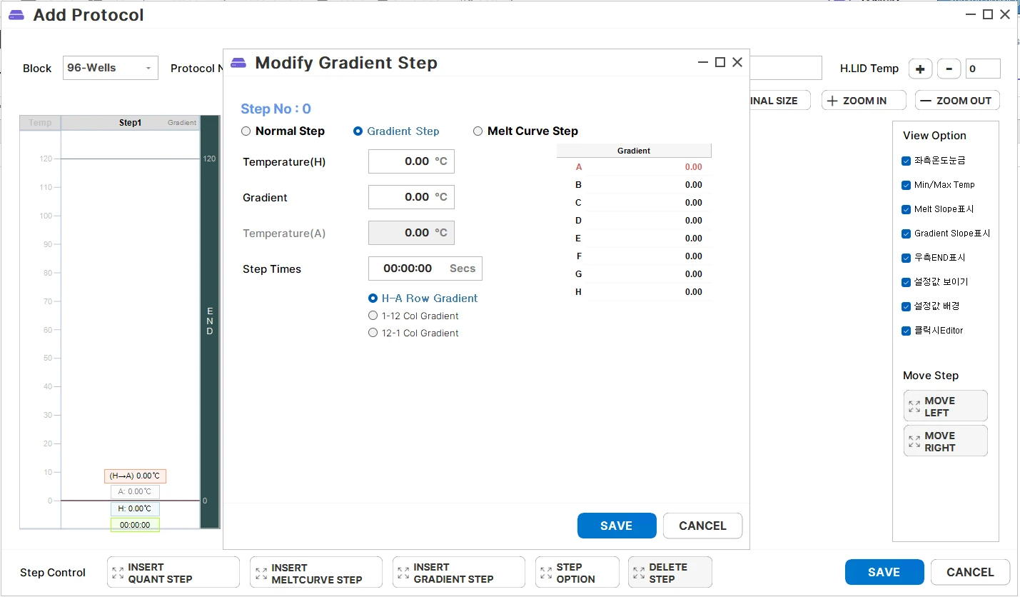1020x597 pixels.
Task: Click the disabled Temperature(A) field
Action: [411, 233]
